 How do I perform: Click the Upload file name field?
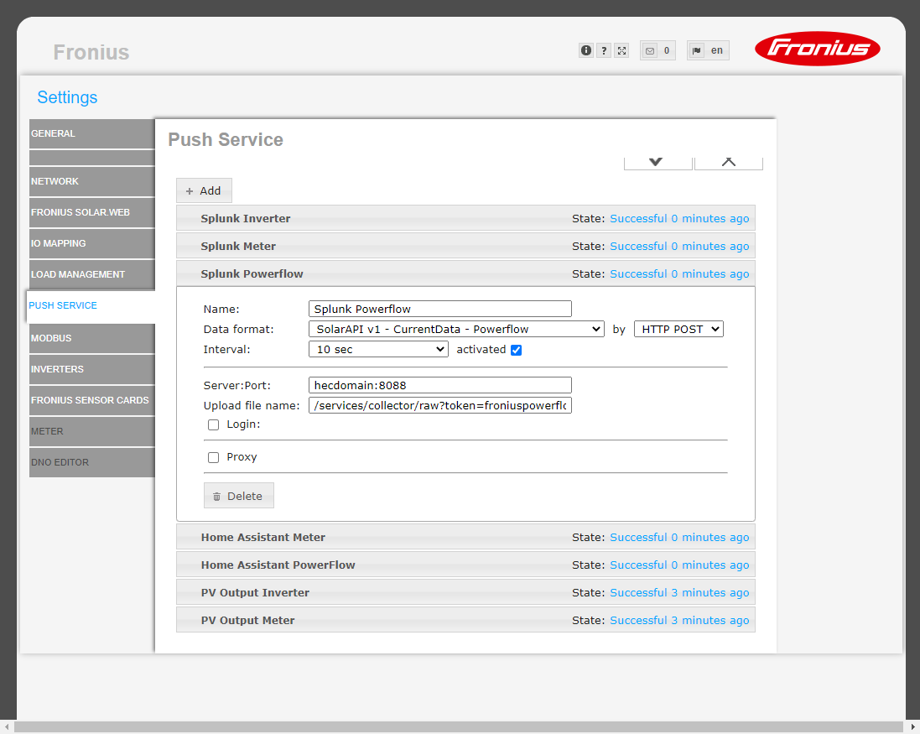pos(440,405)
